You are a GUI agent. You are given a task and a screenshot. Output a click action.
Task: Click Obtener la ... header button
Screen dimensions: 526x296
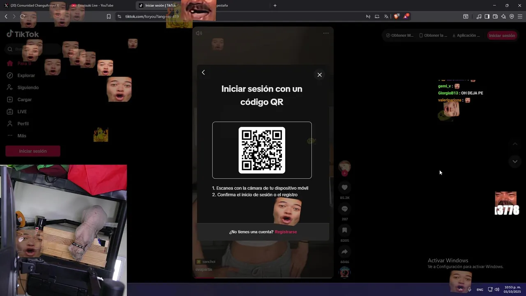pos(433,35)
